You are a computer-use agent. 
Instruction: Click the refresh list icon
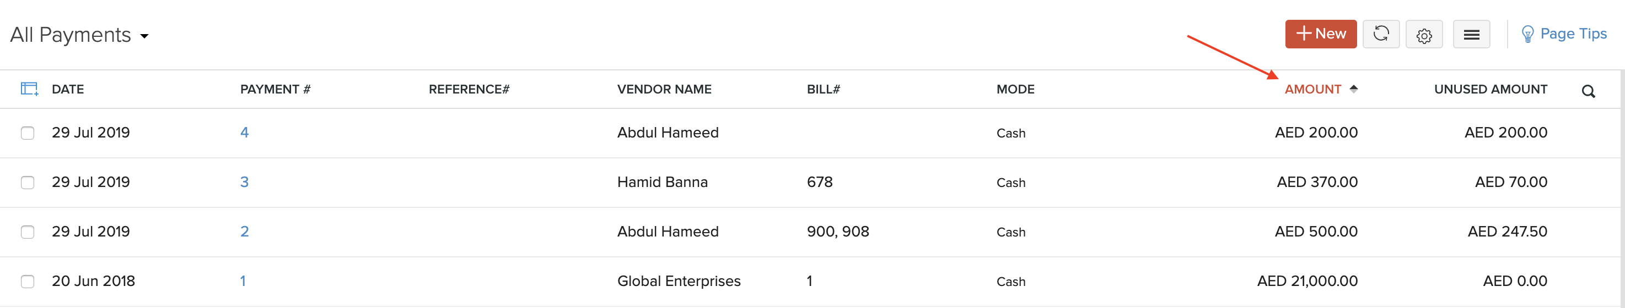tap(1381, 34)
